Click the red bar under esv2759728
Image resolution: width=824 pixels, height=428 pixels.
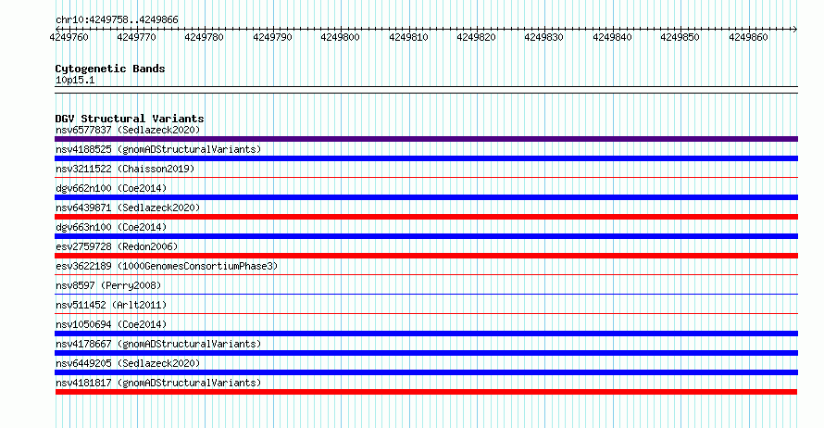click(x=426, y=256)
